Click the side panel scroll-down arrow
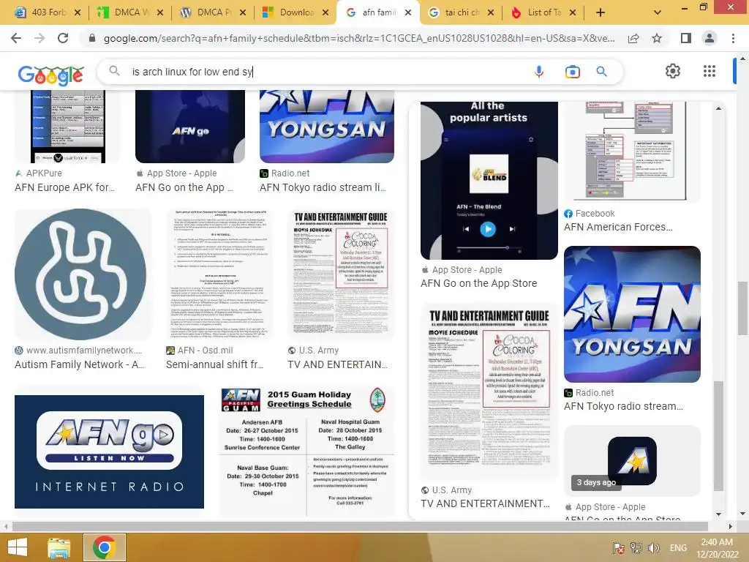The height and width of the screenshot is (562, 749). (718, 514)
